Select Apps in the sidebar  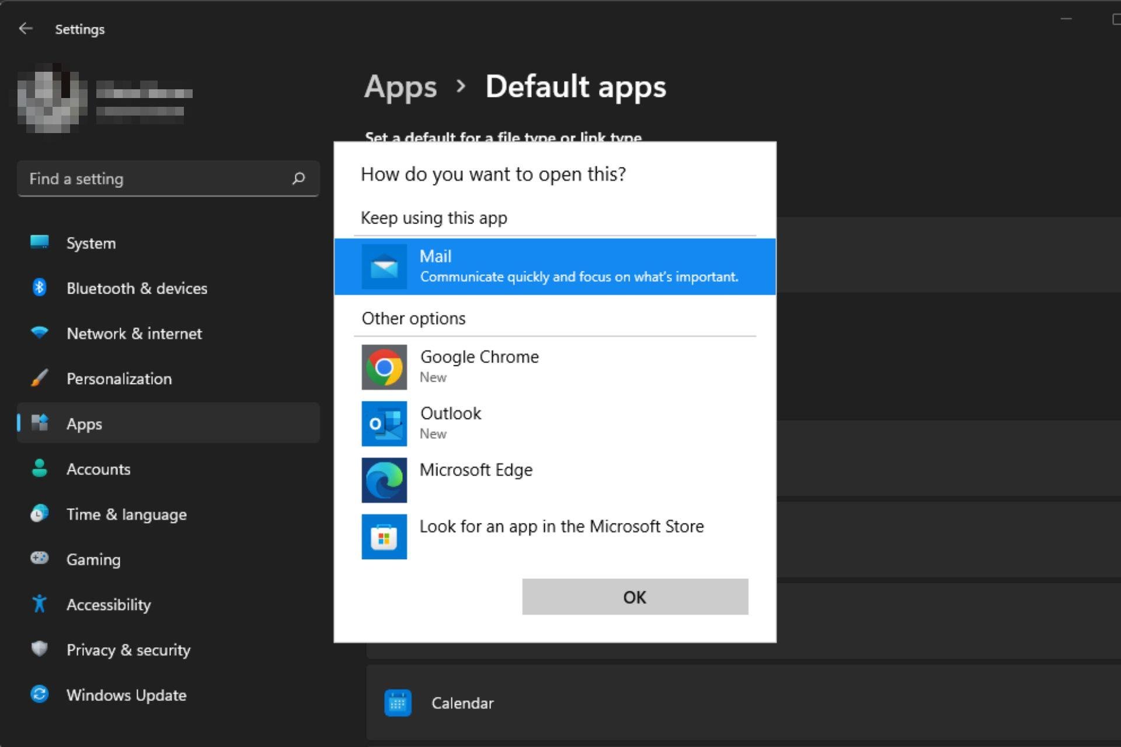pos(168,423)
